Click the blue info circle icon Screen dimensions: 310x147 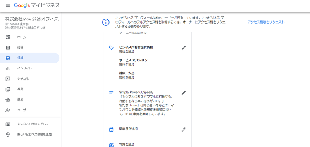coord(106,22)
